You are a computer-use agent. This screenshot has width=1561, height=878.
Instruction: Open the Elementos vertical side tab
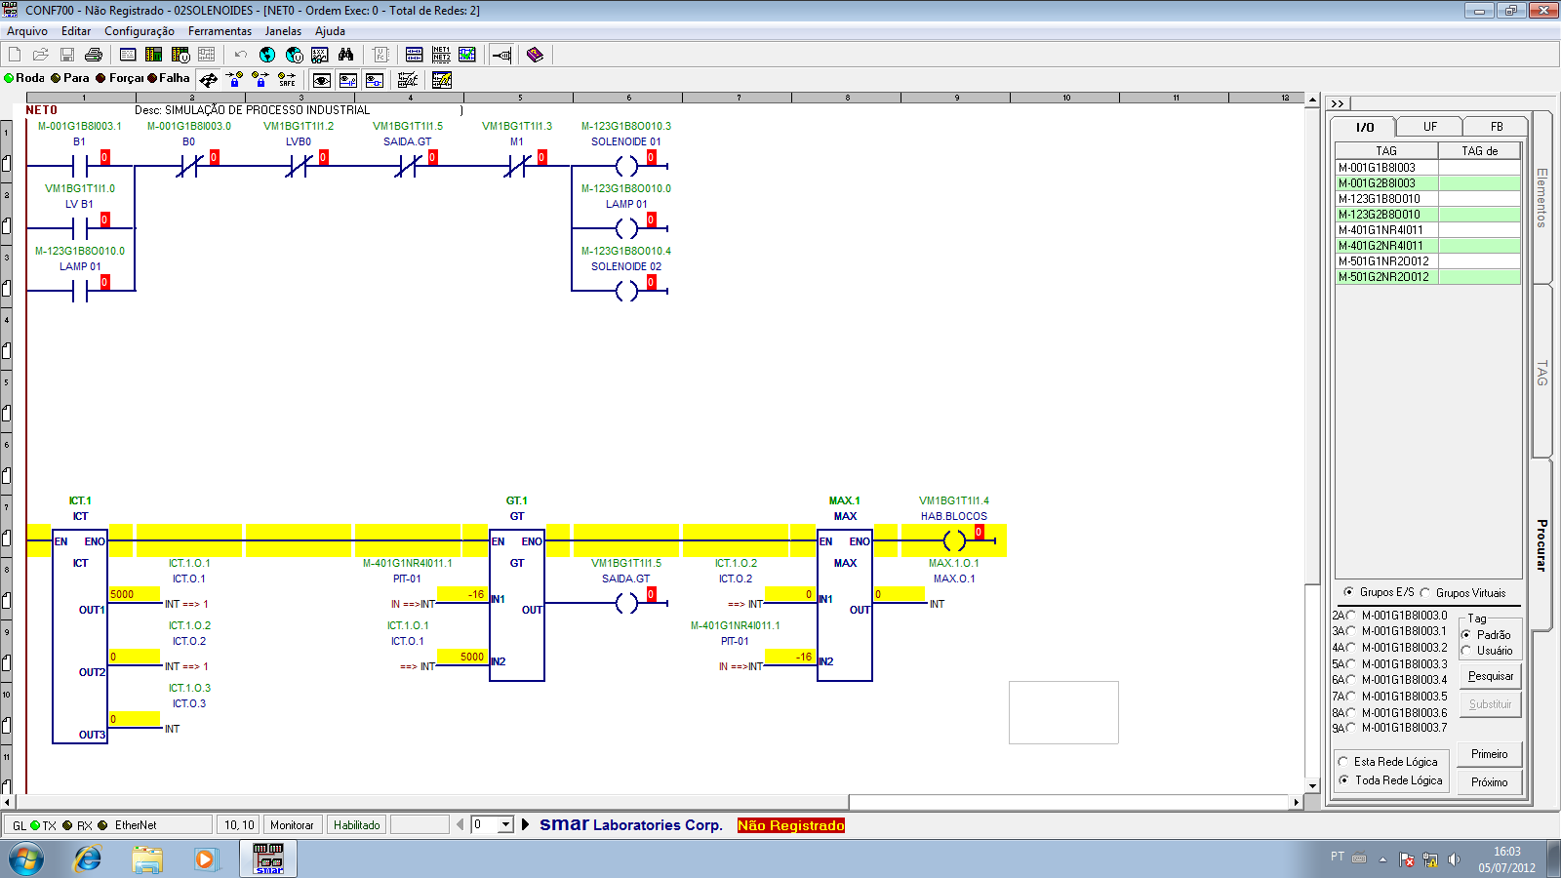pyautogui.click(x=1541, y=198)
